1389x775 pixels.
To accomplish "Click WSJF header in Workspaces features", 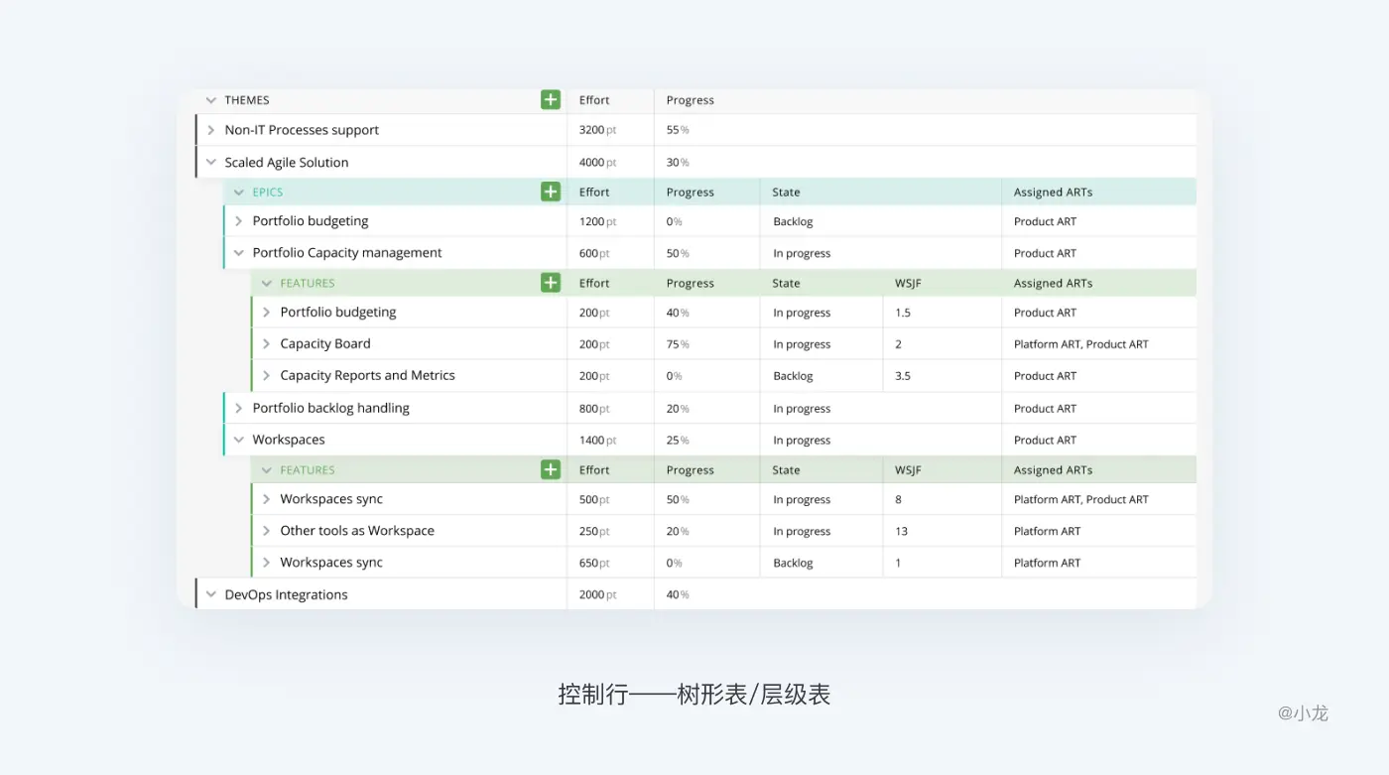I will coord(908,470).
